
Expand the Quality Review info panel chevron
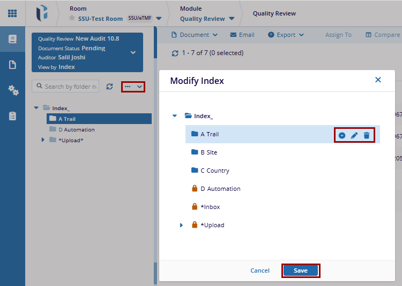tap(133, 53)
